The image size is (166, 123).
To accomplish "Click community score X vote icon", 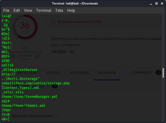I will click(13, 57).
